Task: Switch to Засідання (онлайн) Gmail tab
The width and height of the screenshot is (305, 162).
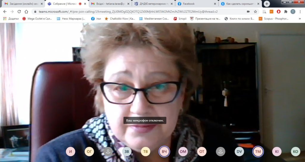Action: tap(23, 4)
